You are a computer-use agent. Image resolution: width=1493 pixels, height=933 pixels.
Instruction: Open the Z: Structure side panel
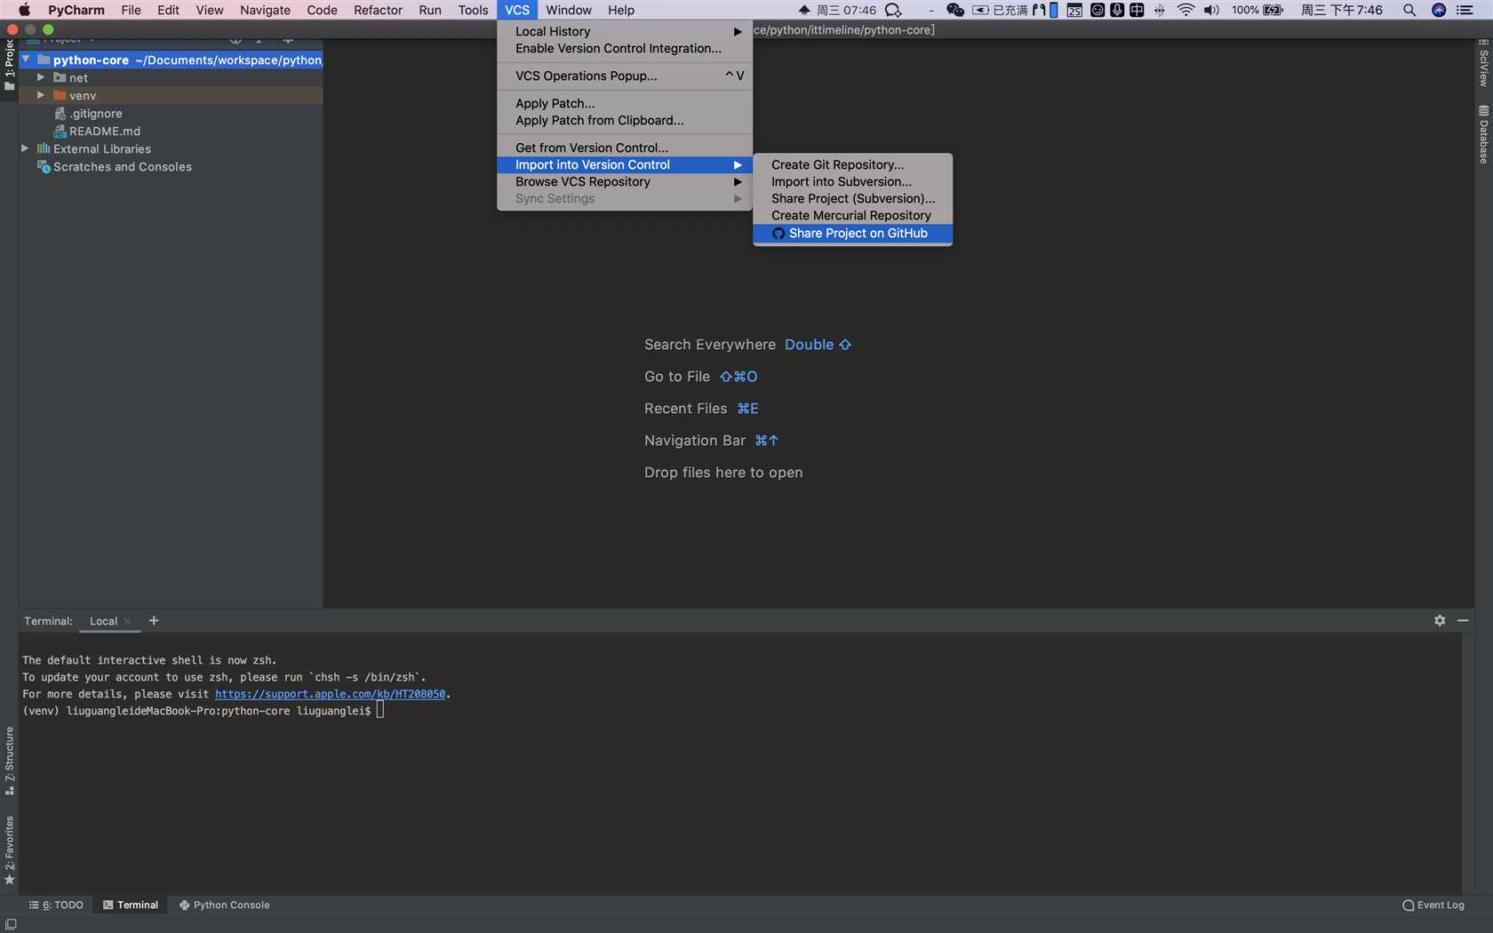coord(10,761)
